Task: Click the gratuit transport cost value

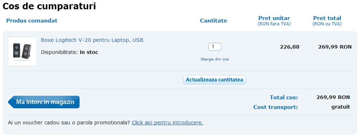Action: pyautogui.click(x=341, y=107)
